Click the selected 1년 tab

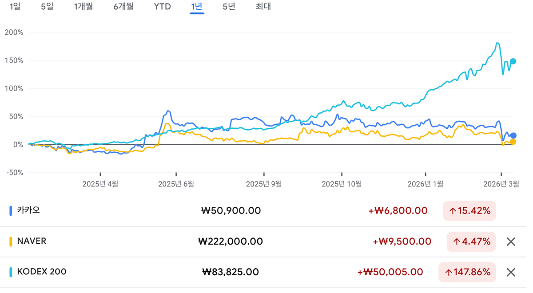(197, 7)
